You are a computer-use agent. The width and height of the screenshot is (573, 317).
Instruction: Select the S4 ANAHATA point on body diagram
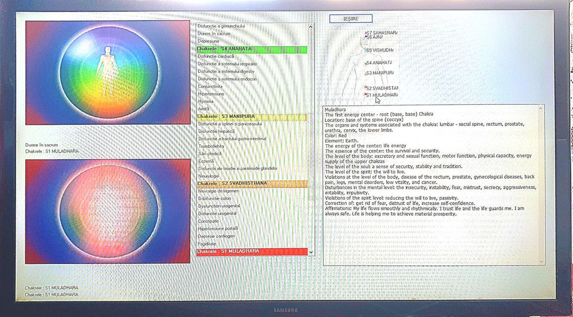click(378, 63)
